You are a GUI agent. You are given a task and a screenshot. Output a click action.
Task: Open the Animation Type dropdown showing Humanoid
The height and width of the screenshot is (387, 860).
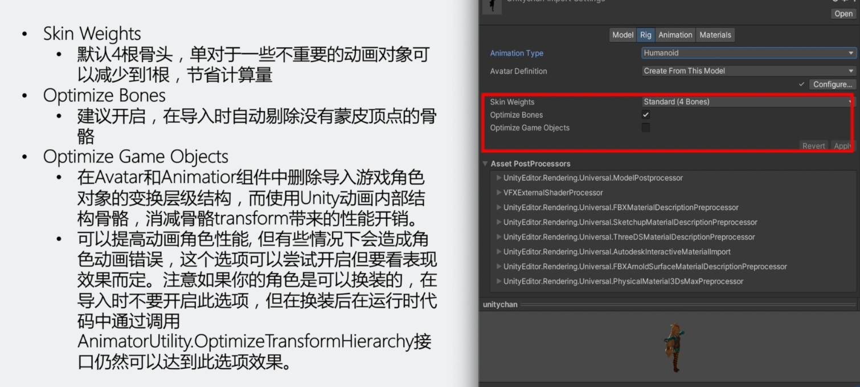749,53
